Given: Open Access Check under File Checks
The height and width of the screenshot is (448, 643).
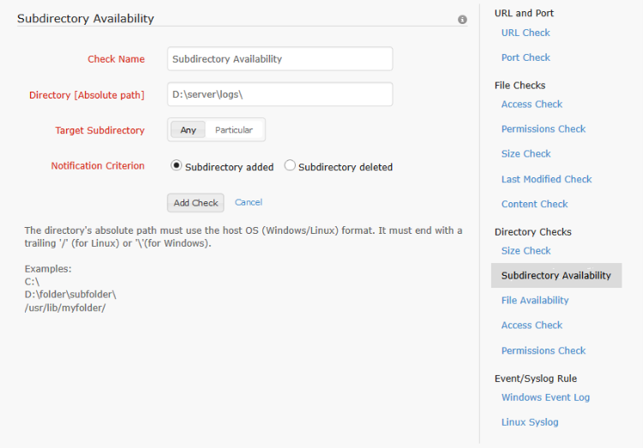Looking at the screenshot, I should click(x=532, y=105).
